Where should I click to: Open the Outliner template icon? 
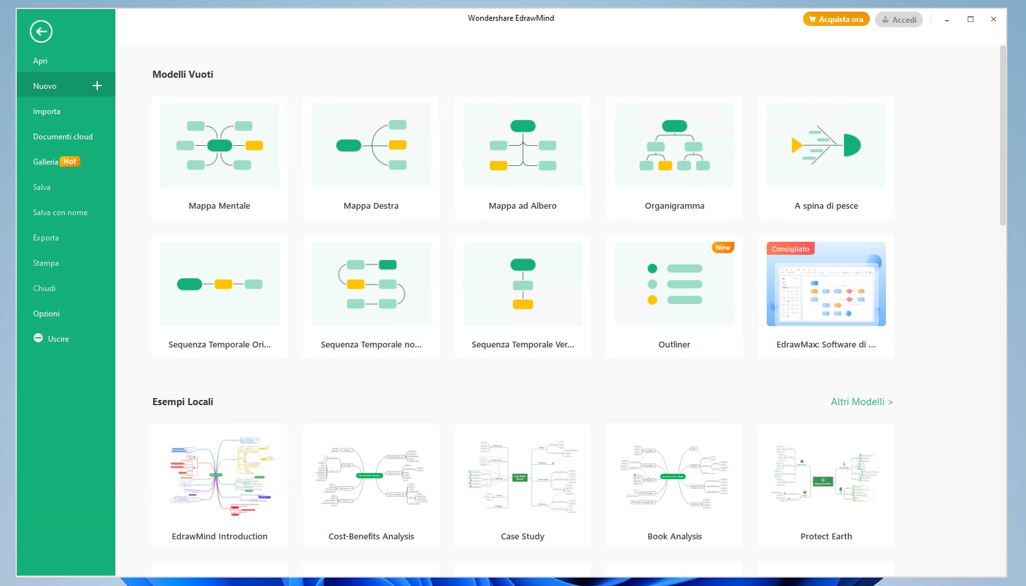(675, 284)
